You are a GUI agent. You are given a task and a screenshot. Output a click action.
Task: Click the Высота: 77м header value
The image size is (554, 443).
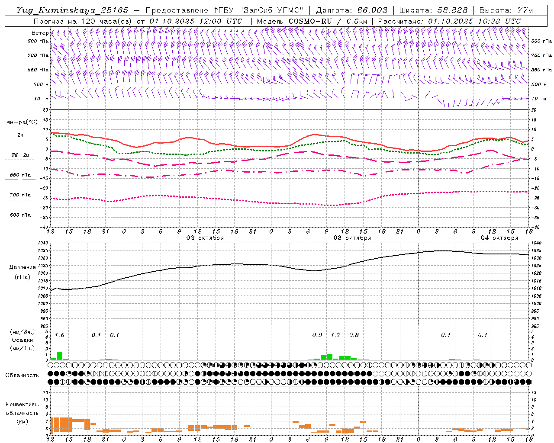506,10
